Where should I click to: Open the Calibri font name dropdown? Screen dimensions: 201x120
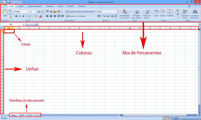28,12
